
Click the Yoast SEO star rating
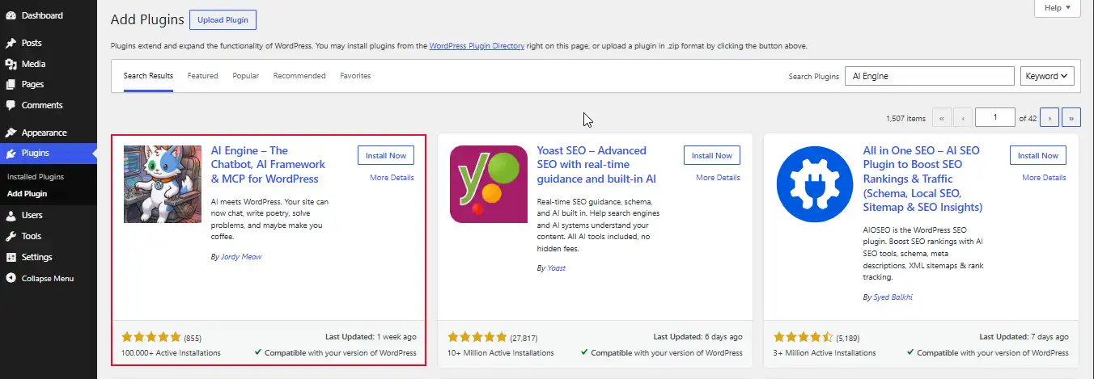click(477, 337)
